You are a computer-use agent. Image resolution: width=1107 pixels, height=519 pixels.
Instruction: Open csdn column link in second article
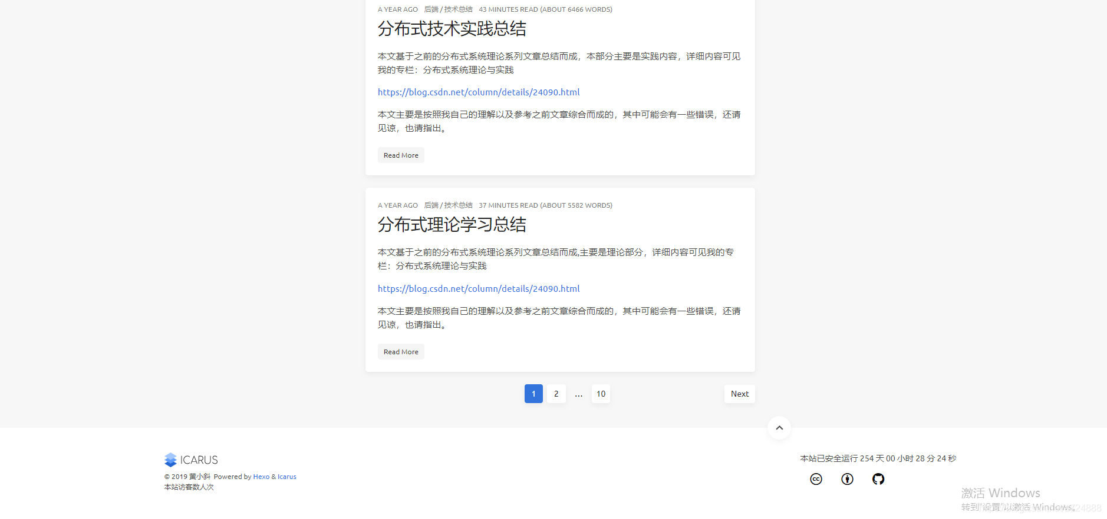tap(479, 289)
